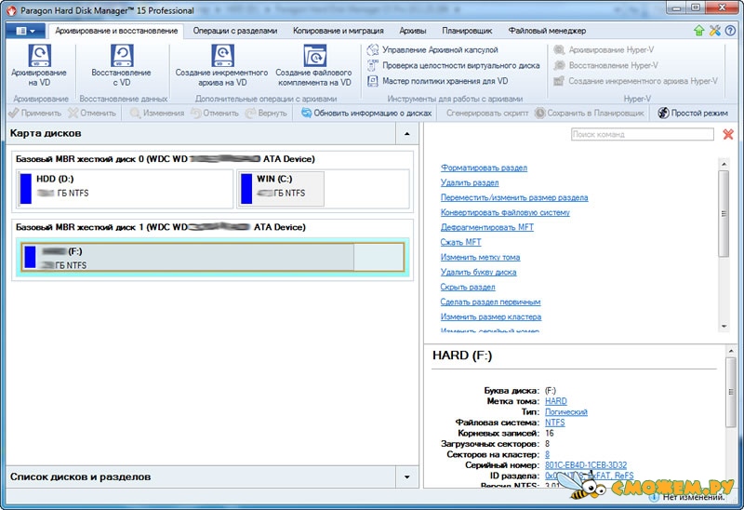
Task: Click the NTFS file system link
Action: [x=554, y=423]
